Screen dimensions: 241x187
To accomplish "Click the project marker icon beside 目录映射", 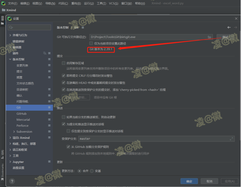I will [x=49, y=89].
